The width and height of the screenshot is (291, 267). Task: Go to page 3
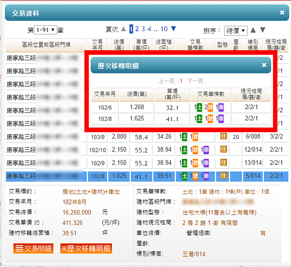(143, 29)
